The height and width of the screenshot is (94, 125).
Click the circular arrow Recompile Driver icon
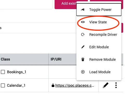(83, 35)
